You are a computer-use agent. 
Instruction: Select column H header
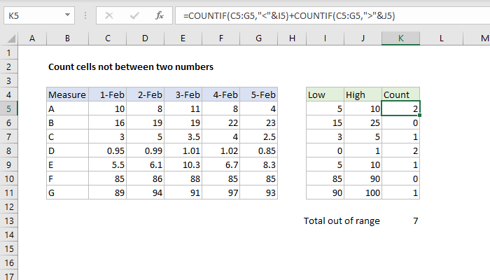pos(292,38)
